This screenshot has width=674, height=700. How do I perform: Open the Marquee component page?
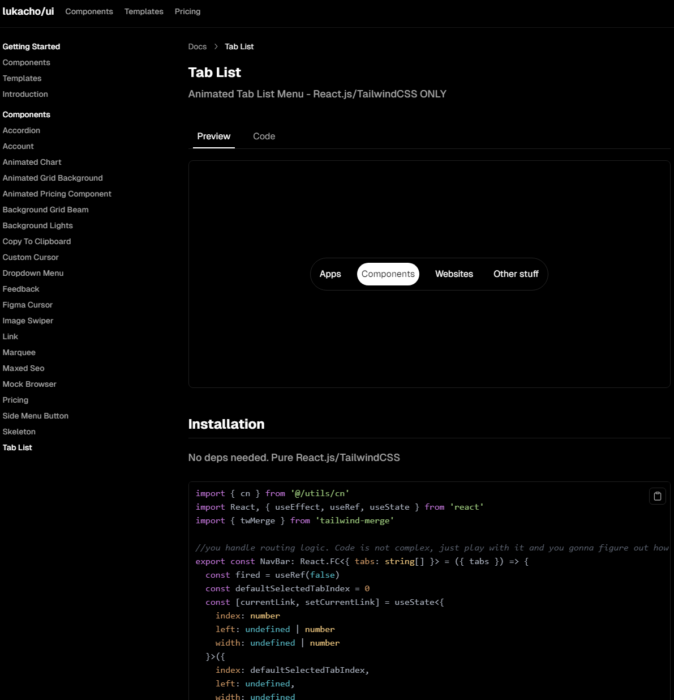(x=19, y=352)
